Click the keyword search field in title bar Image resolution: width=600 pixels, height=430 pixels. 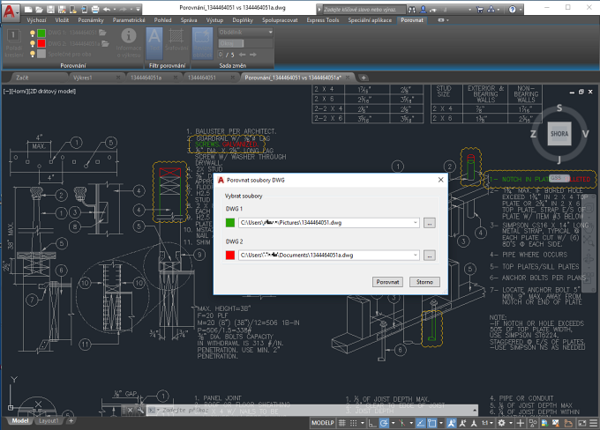(x=364, y=9)
